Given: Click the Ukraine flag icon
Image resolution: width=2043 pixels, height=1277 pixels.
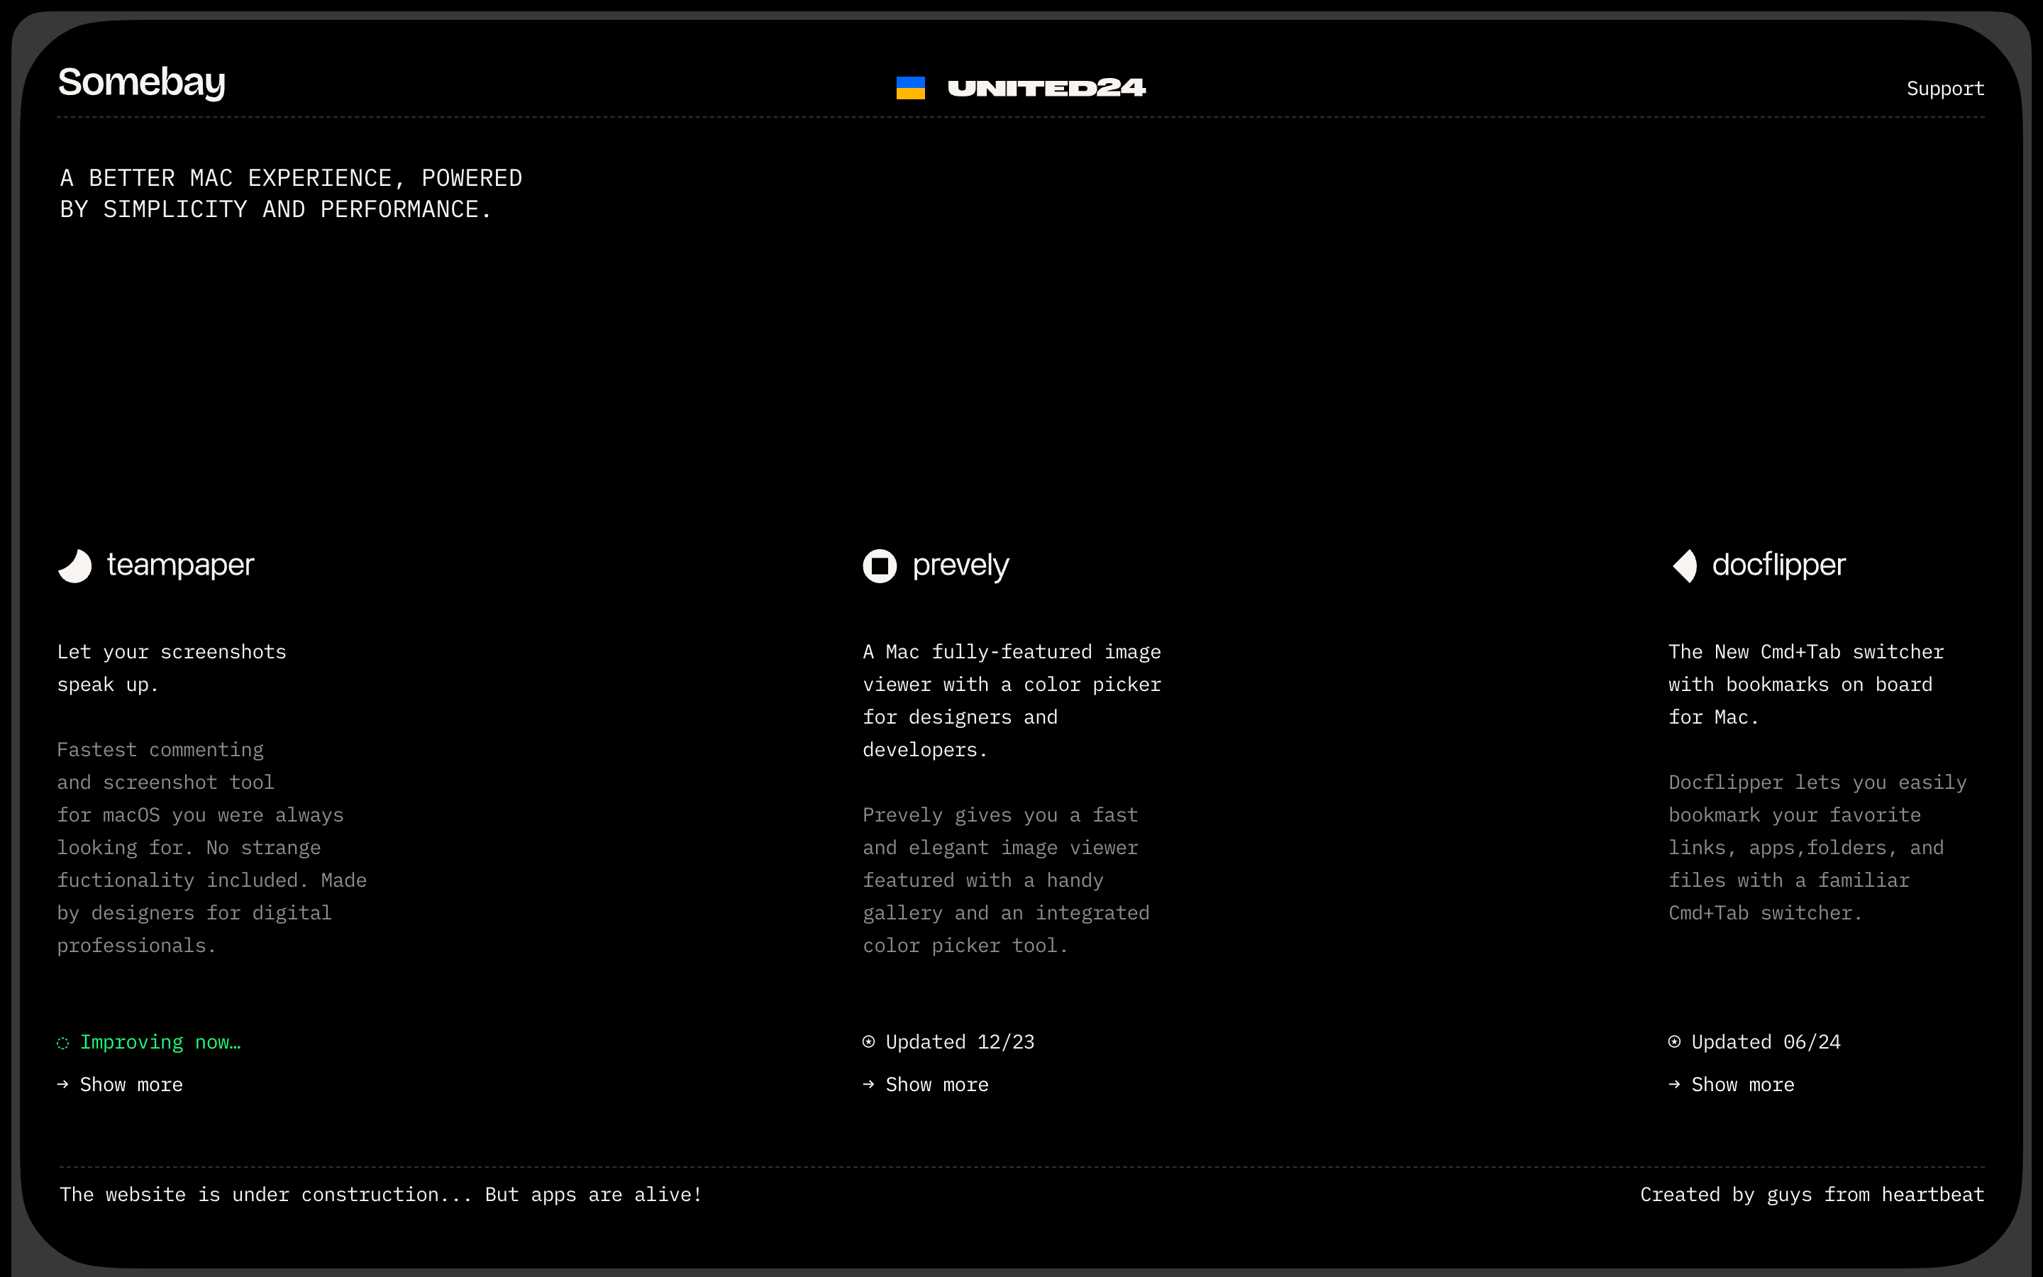Looking at the screenshot, I should pos(910,88).
